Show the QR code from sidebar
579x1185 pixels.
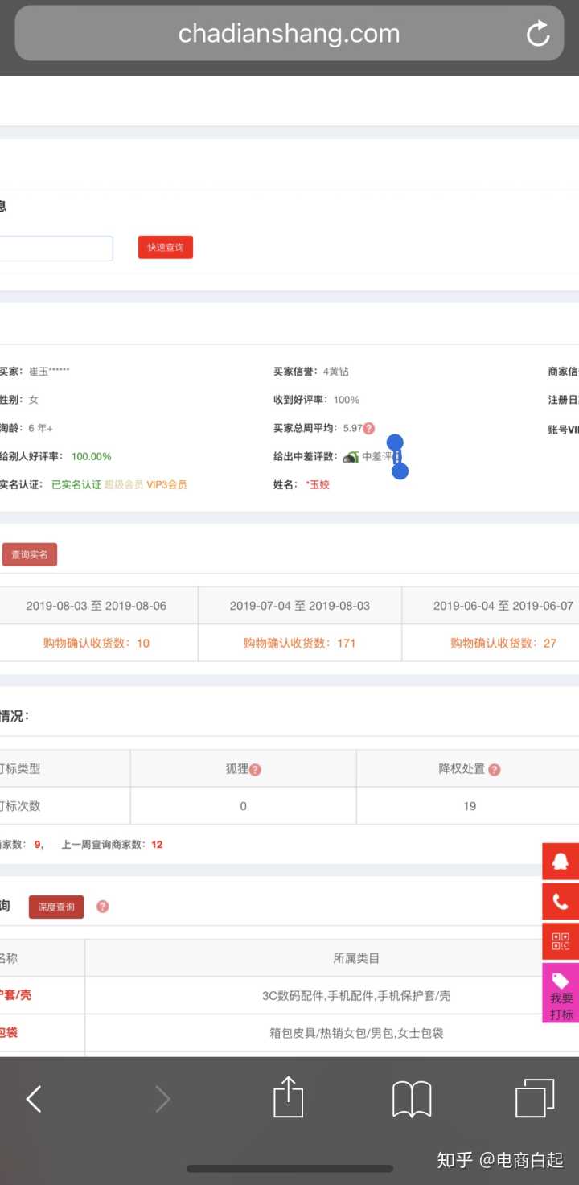(x=561, y=941)
